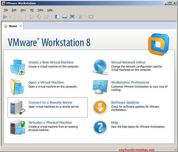Maximize the VMware Workstation window
This screenshot has width=178, height=152.
click(170, 3)
